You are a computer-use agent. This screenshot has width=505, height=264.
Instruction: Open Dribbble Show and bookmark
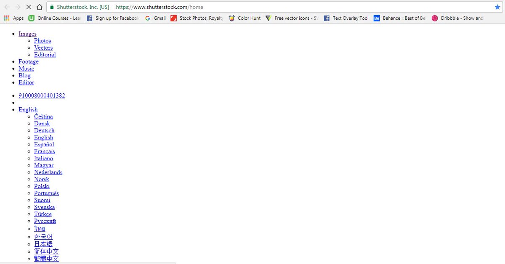pos(458,18)
